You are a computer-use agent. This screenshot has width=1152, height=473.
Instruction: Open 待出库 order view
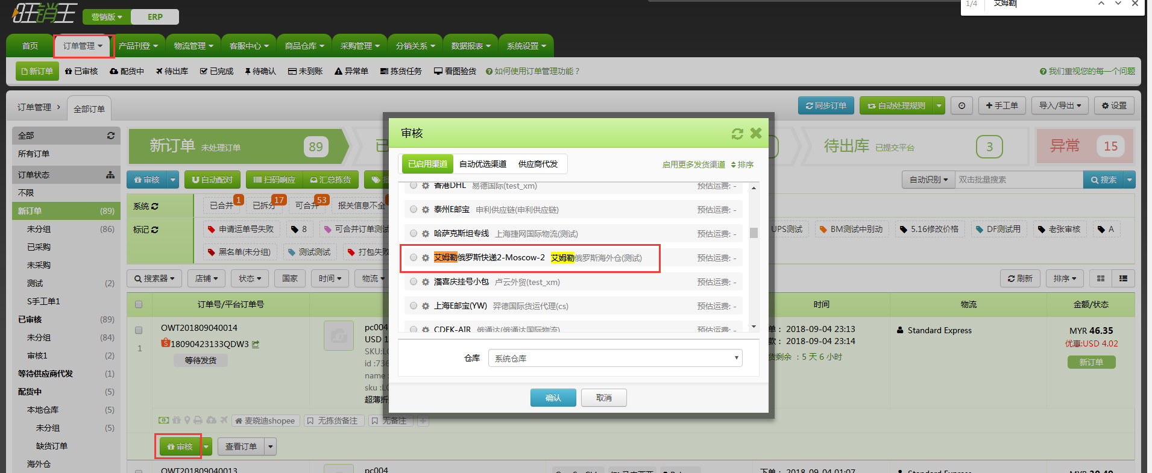point(172,71)
